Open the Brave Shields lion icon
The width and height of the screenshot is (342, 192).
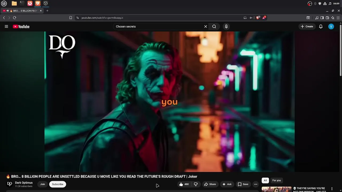click(x=258, y=18)
